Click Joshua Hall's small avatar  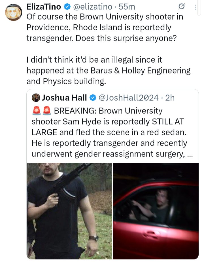[36, 98]
